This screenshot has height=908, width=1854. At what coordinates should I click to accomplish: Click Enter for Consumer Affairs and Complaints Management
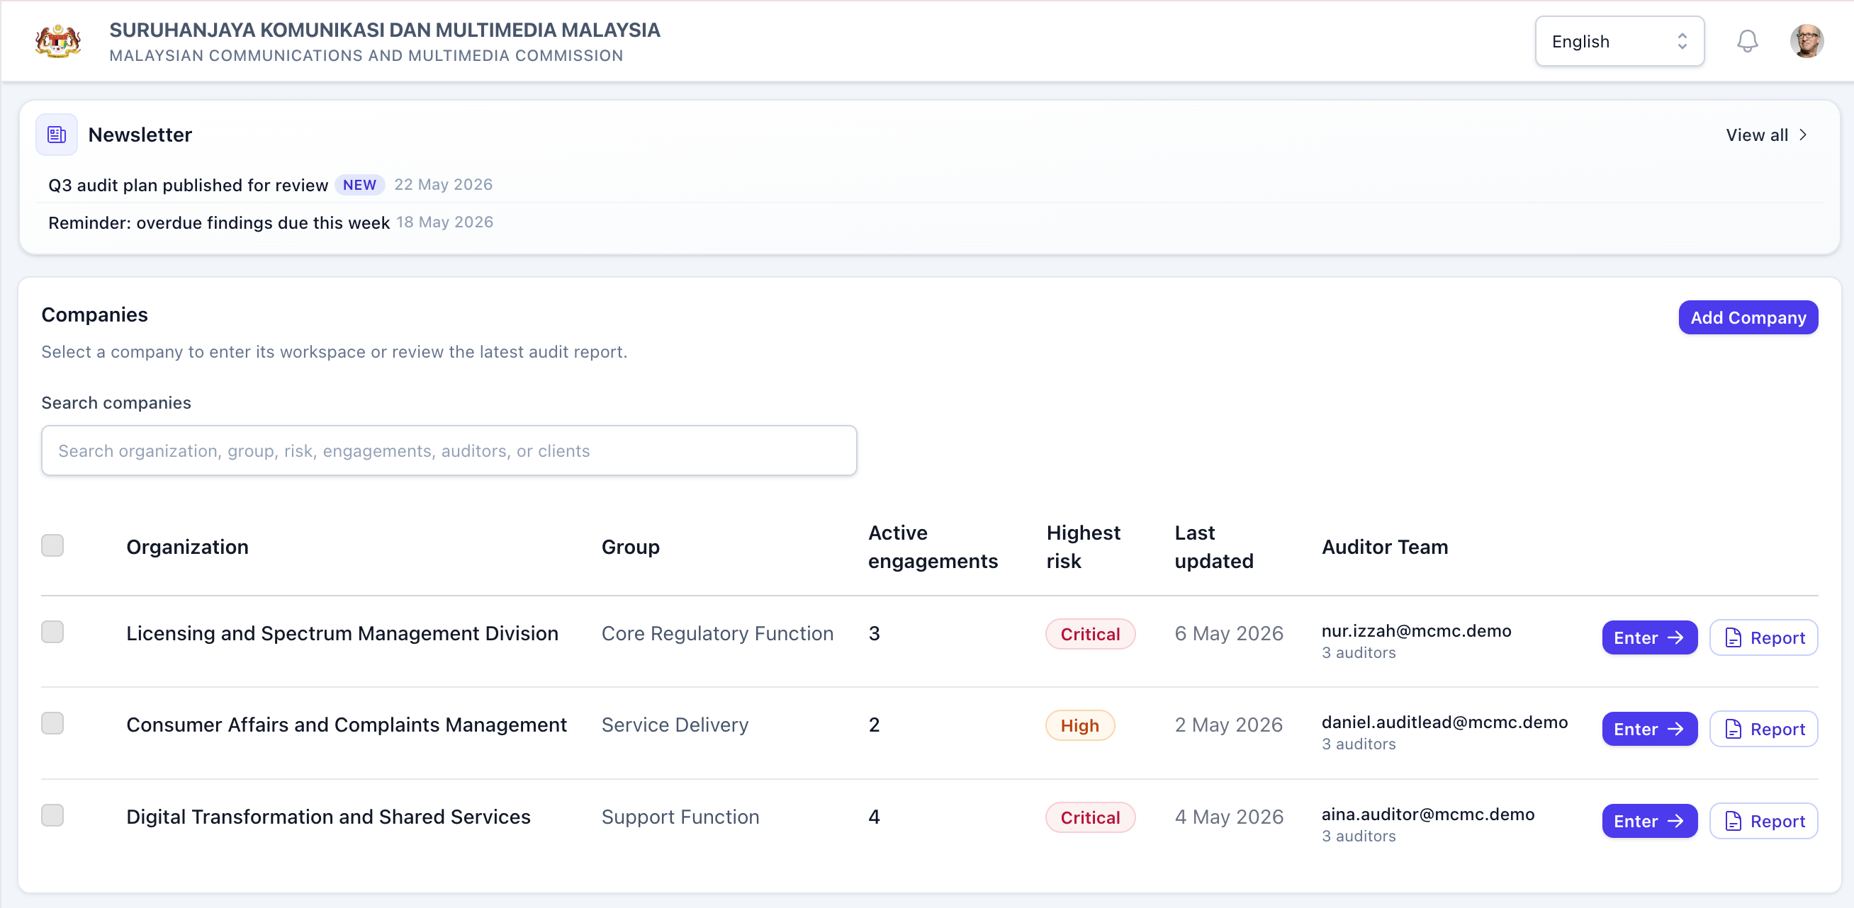pos(1649,729)
